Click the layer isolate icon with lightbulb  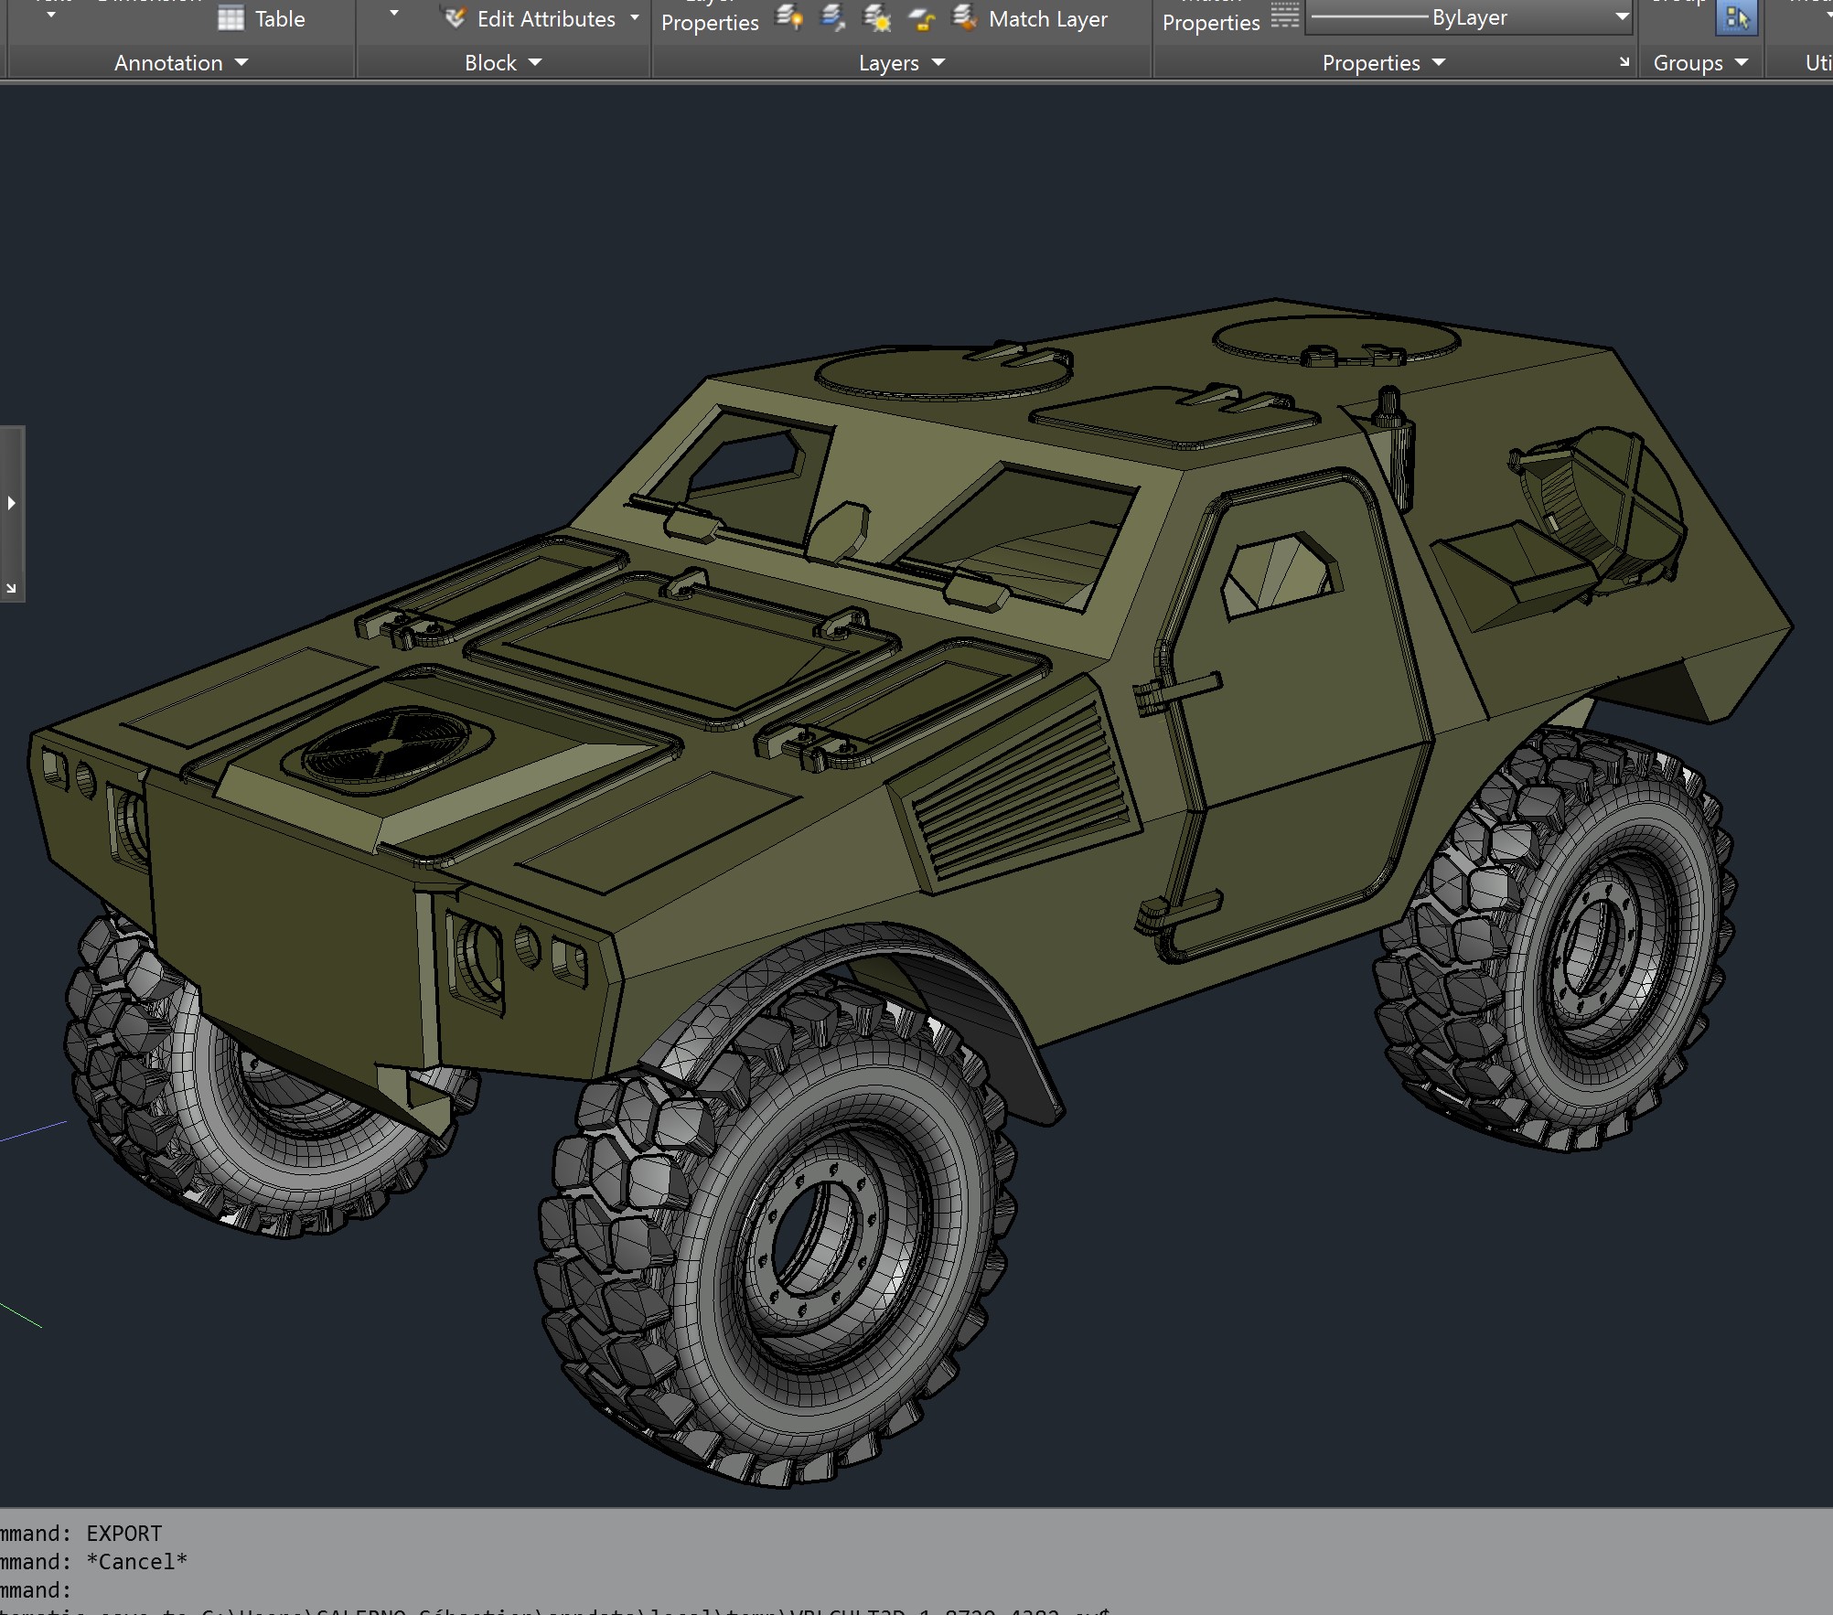[789, 16]
